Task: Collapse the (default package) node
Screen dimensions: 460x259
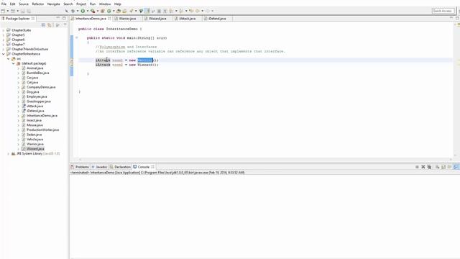Action: [13, 63]
